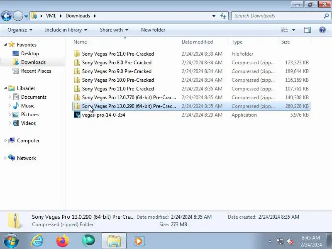The height and width of the screenshot is (249, 332).
Task: Select VM1 in the address breadcrumb
Action: click(x=51, y=16)
